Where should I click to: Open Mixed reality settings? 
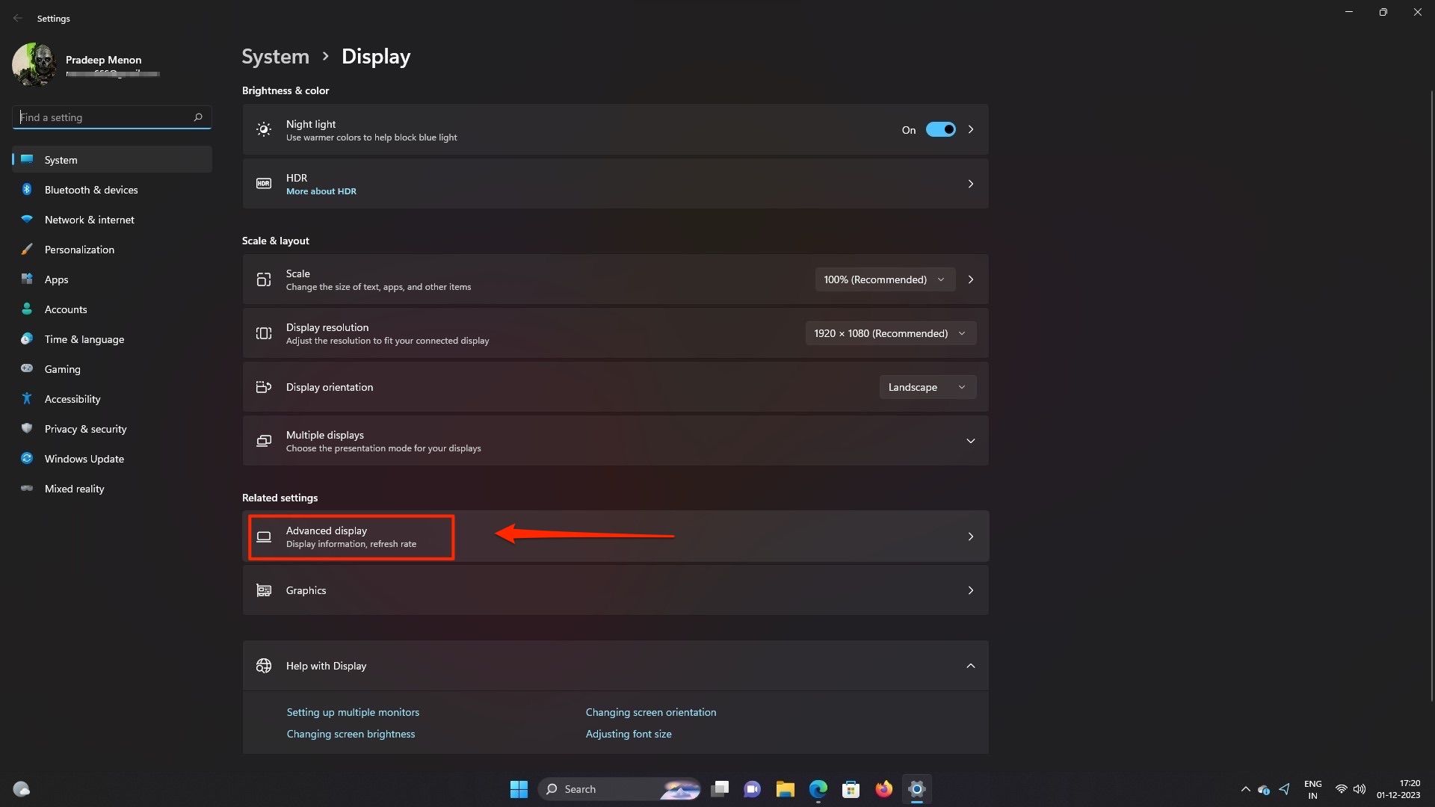coord(73,488)
